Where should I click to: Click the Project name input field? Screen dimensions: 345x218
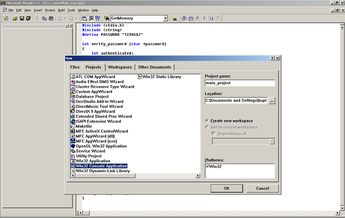(240, 83)
